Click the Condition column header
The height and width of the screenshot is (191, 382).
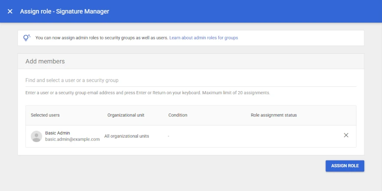(178, 115)
